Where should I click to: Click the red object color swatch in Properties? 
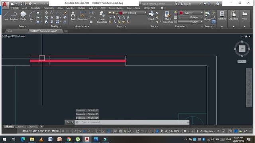click(181, 13)
